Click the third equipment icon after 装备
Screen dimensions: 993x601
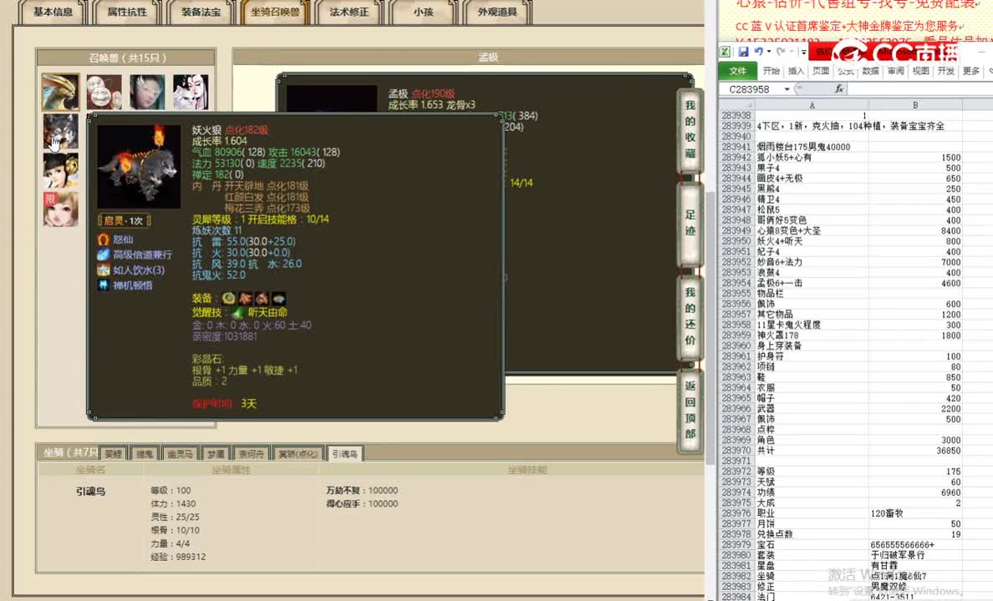click(x=262, y=298)
